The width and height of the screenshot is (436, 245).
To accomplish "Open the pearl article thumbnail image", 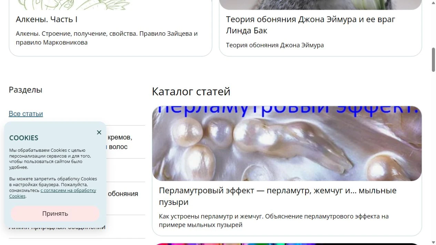I will tap(287, 143).
